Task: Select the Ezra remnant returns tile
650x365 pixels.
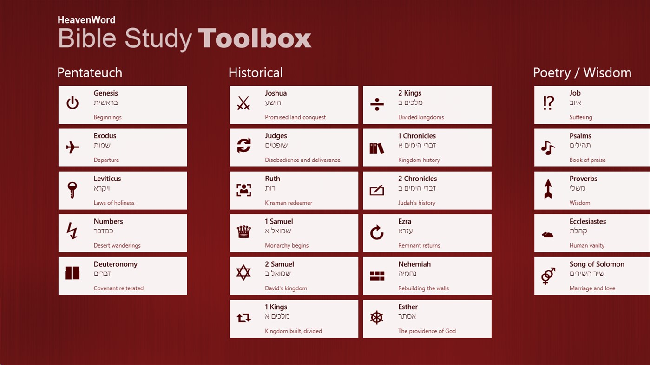Action: click(427, 233)
